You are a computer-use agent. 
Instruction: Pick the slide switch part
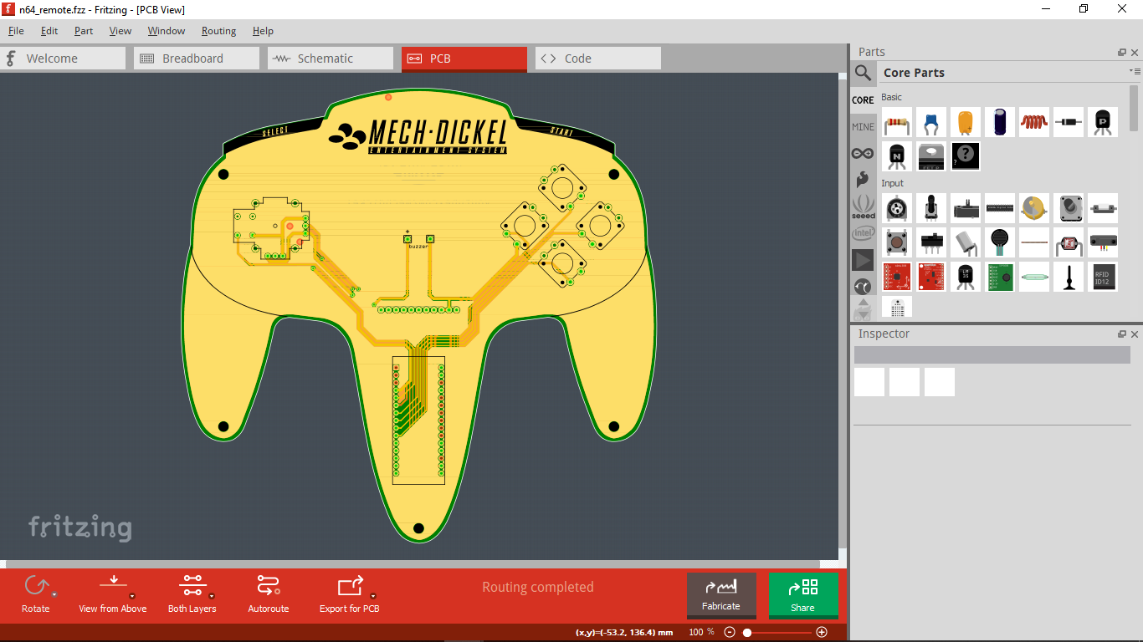tap(931, 242)
